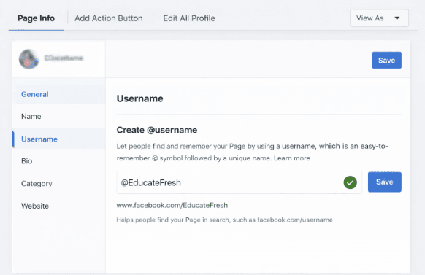Click the www.facebook.com/EducateFresh URL text
Screen dimensions: 425x275
(x=172, y=205)
